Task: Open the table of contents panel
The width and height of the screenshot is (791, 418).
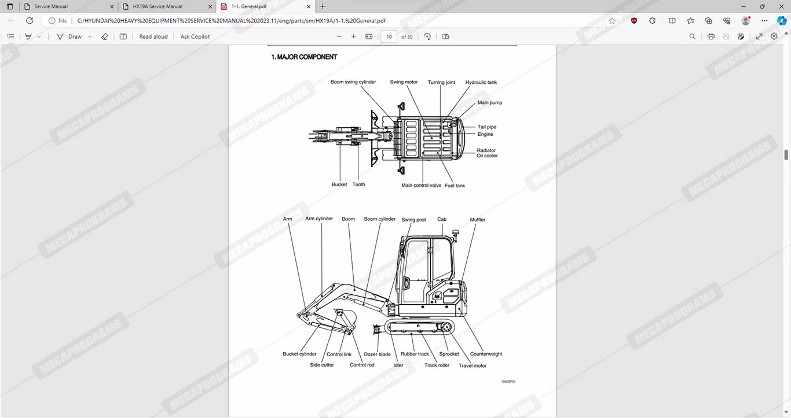Action: tap(10, 36)
